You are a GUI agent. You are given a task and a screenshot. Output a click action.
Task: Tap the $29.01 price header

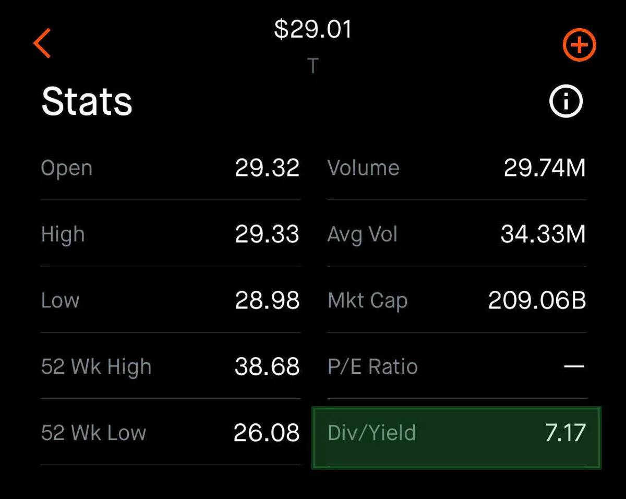pos(313,29)
